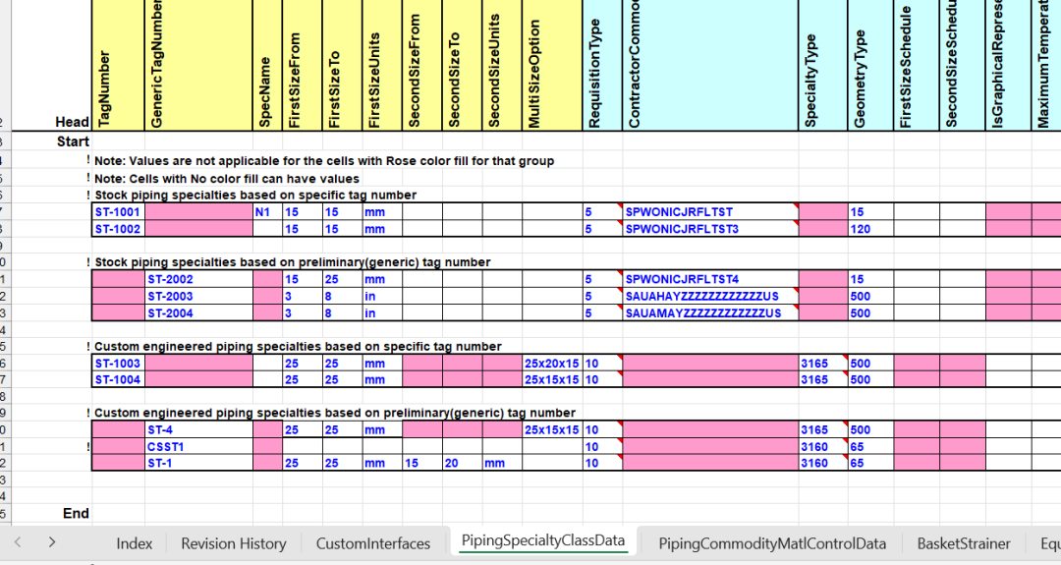Select SecondSizeFrom column header

tap(422, 65)
